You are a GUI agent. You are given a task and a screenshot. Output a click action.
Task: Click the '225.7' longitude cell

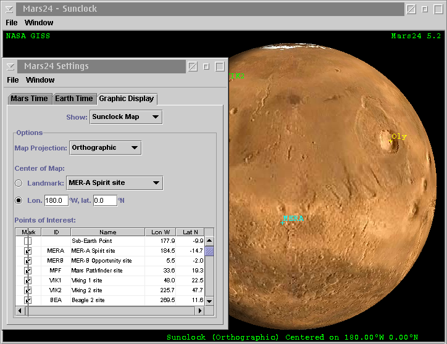(x=161, y=290)
